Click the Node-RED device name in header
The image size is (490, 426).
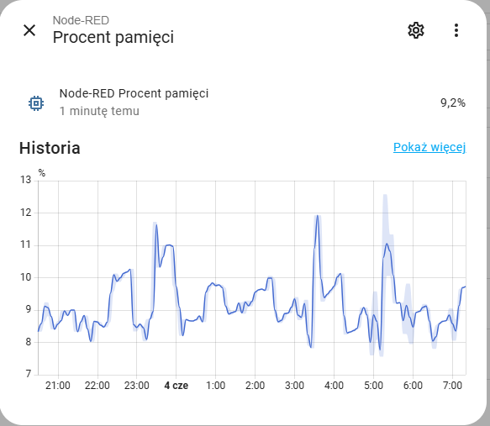click(x=81, y=21)
